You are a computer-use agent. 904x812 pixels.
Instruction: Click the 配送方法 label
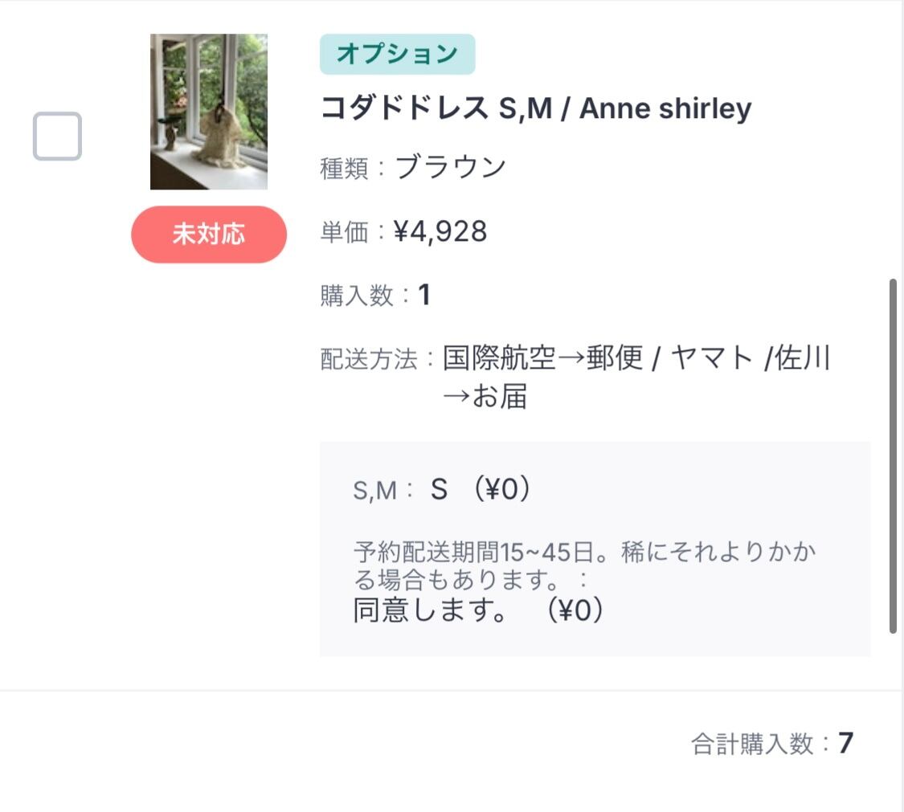click(369, 360)
